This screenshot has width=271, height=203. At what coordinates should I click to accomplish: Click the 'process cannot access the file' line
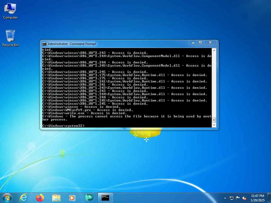click(127, 118)
